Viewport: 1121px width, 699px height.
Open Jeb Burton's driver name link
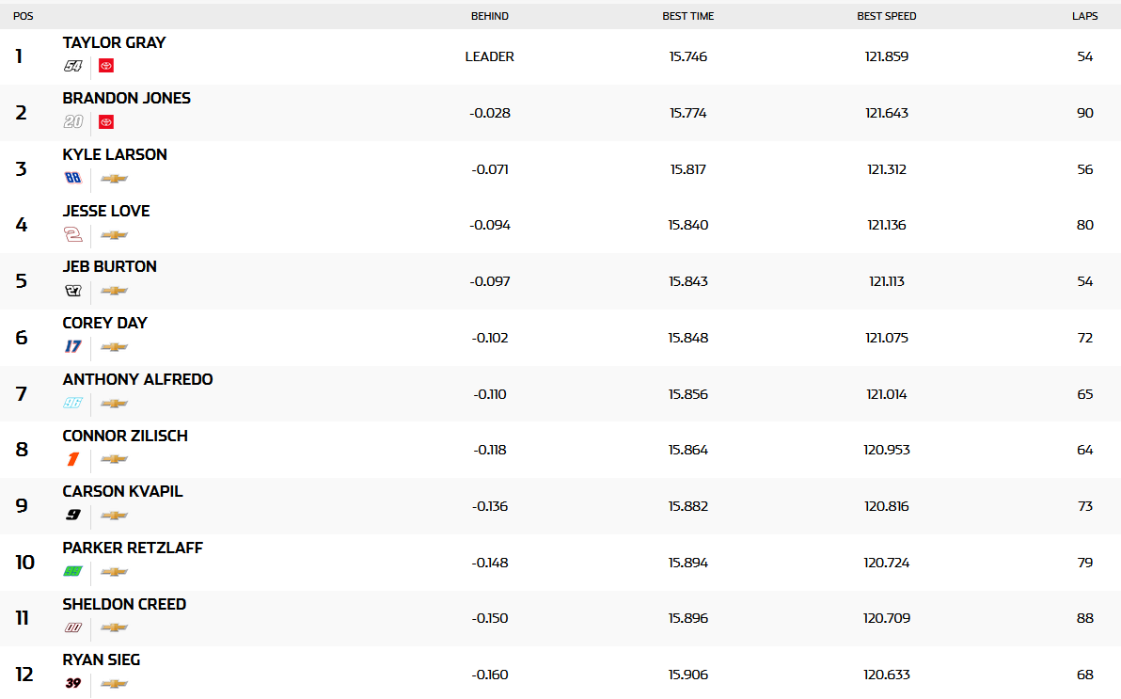pos(109,266)
